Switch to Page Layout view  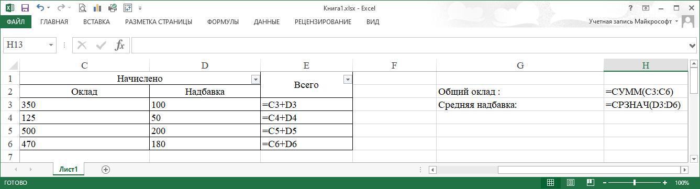tap(571, 183)
